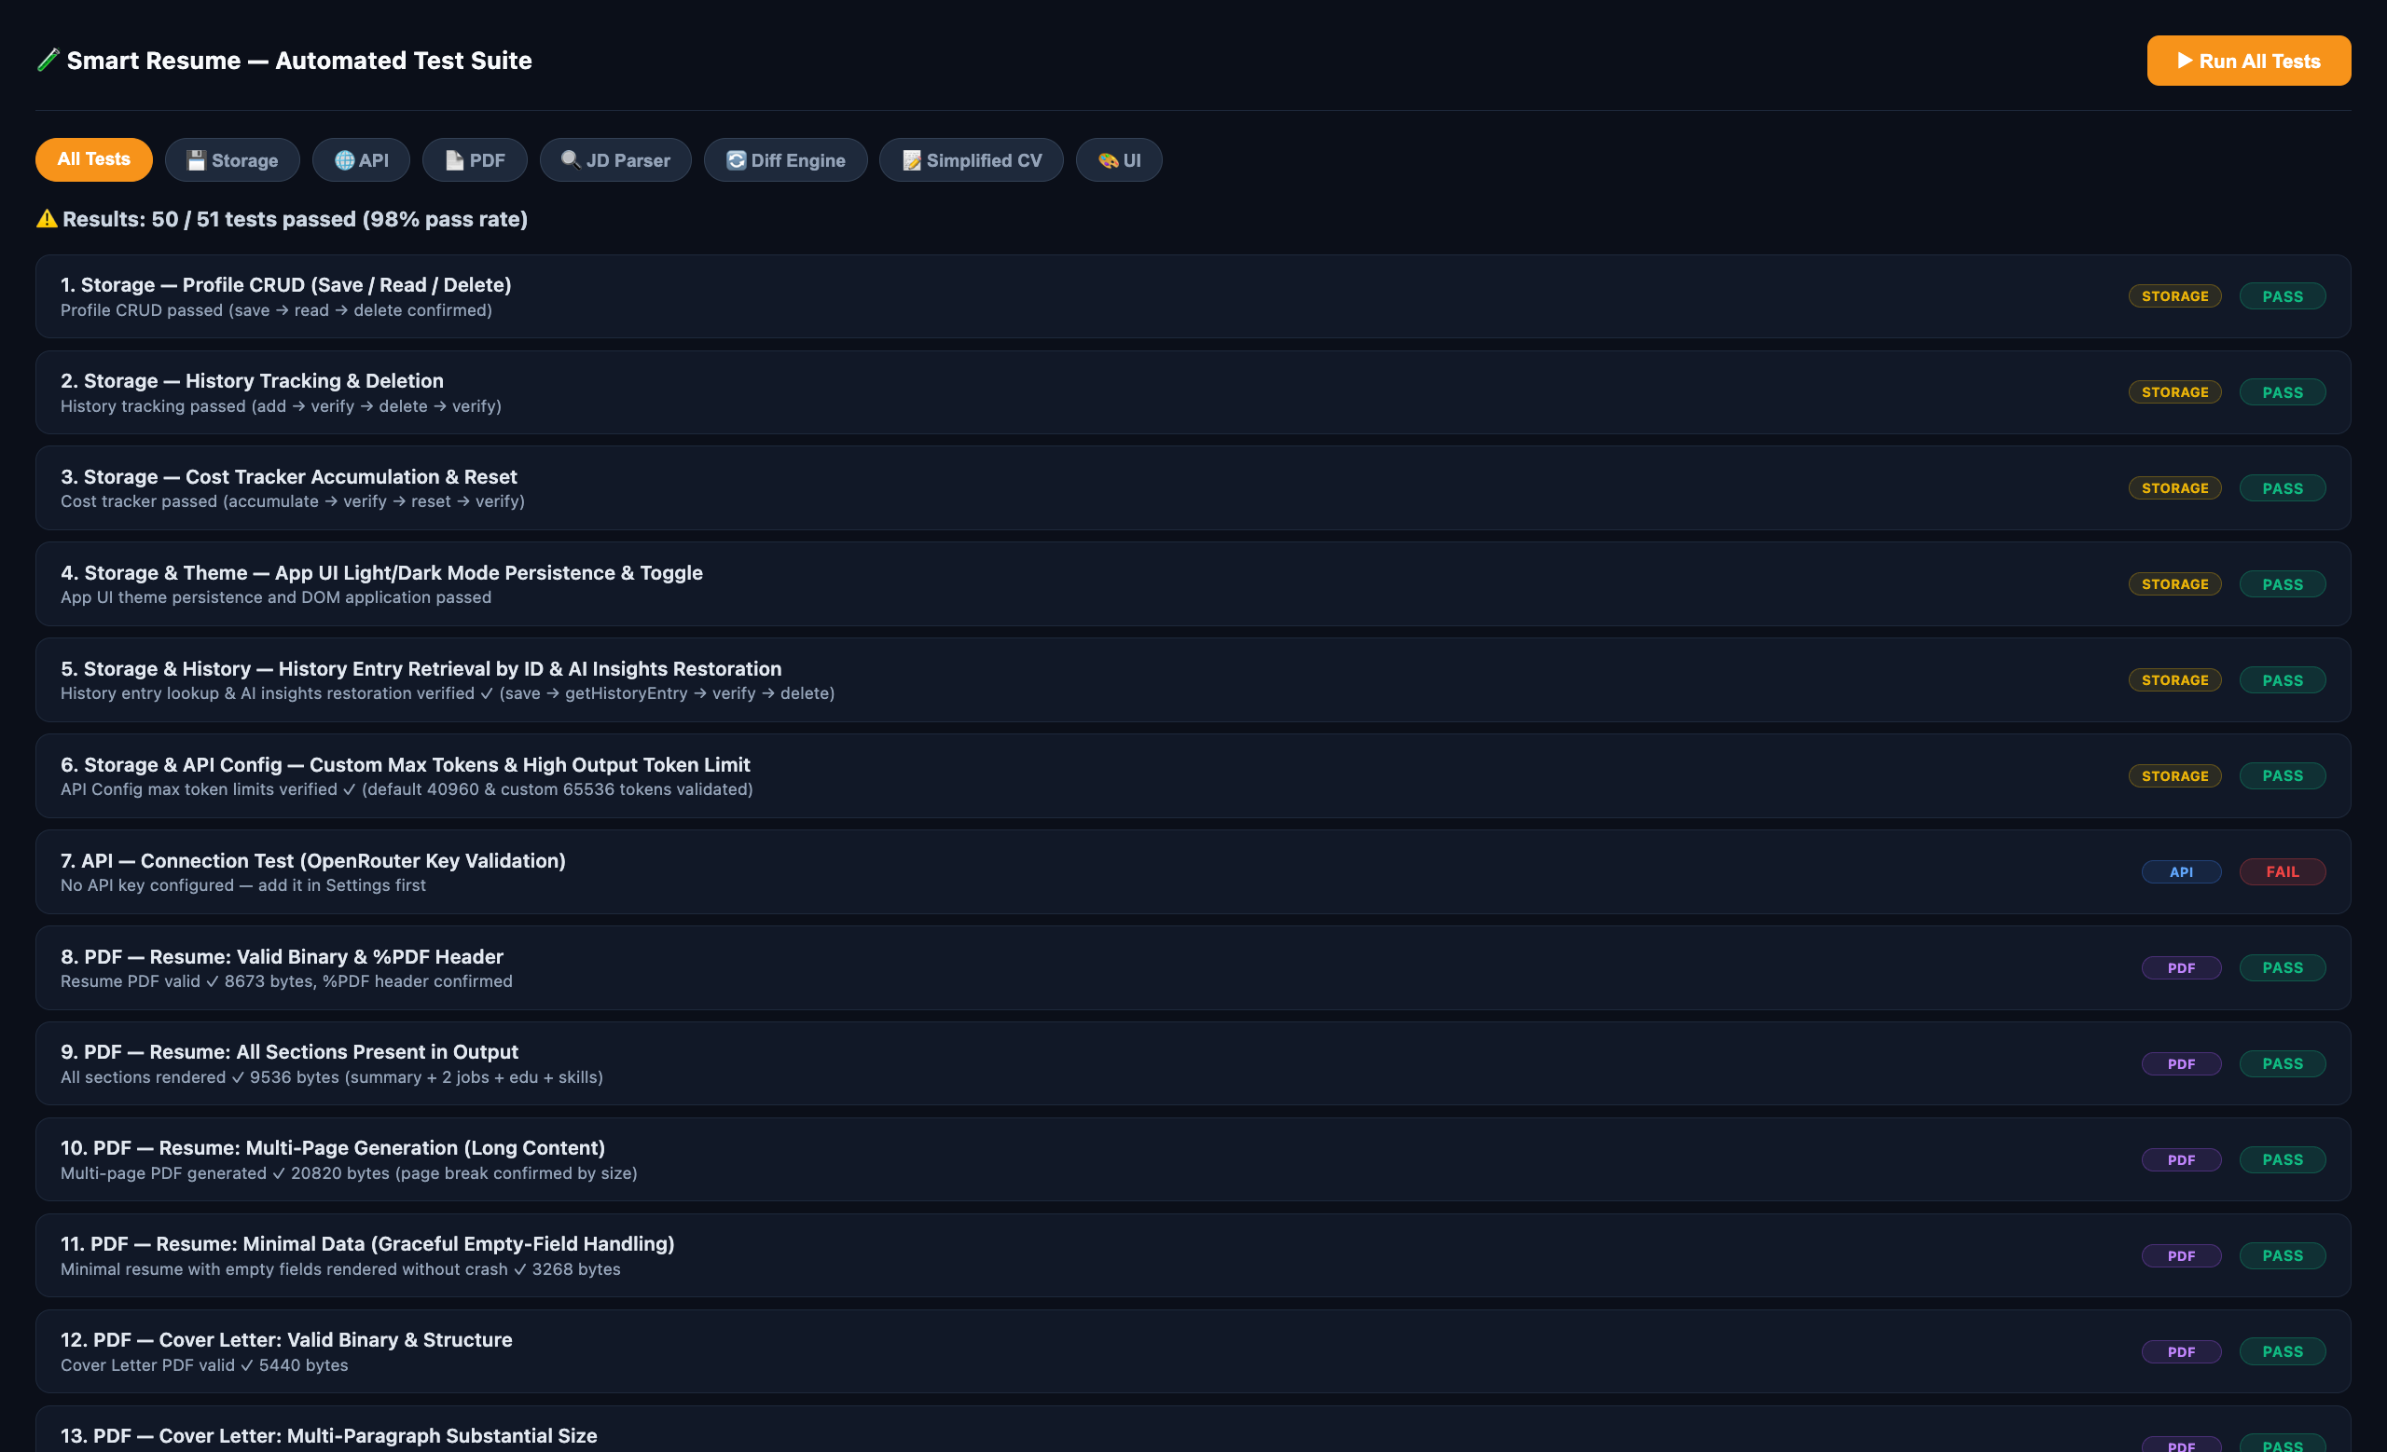Click the STORAGE tag on Custom Max Tokens test
The height and width of the screenshot is (1452, 2387).
(2174, 776)
